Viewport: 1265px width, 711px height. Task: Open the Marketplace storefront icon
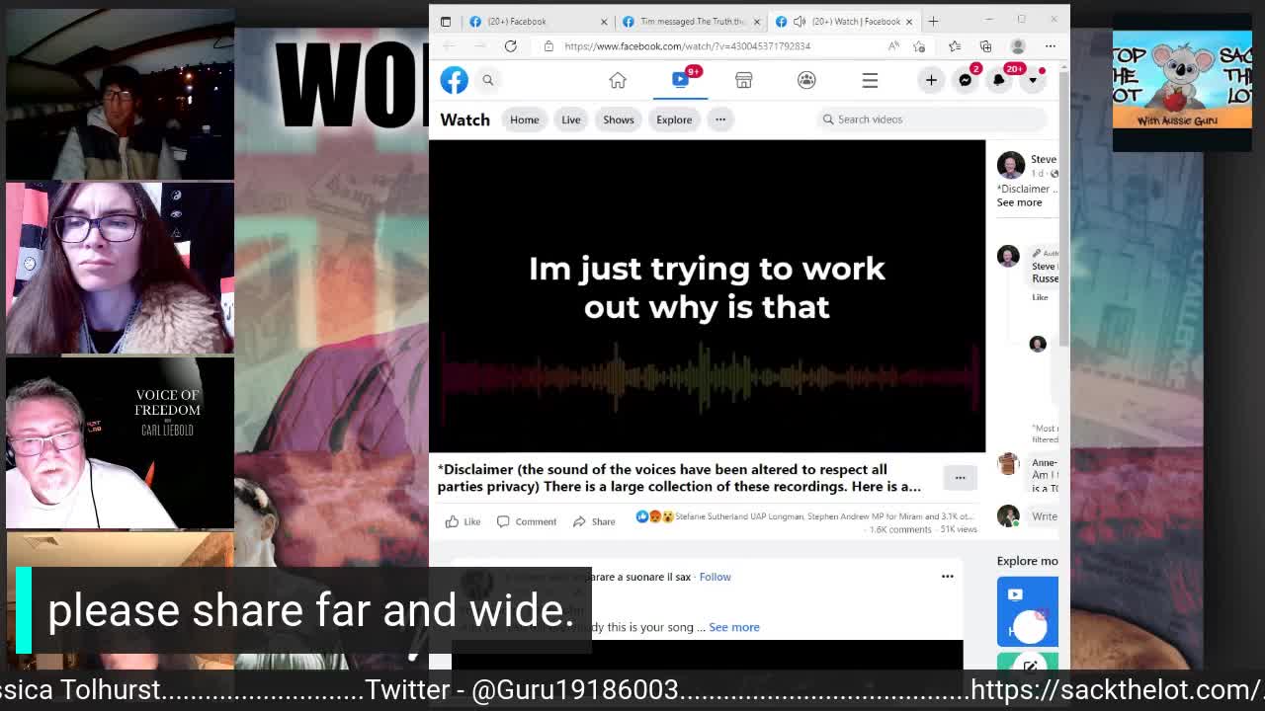click(x=744, y=80)
